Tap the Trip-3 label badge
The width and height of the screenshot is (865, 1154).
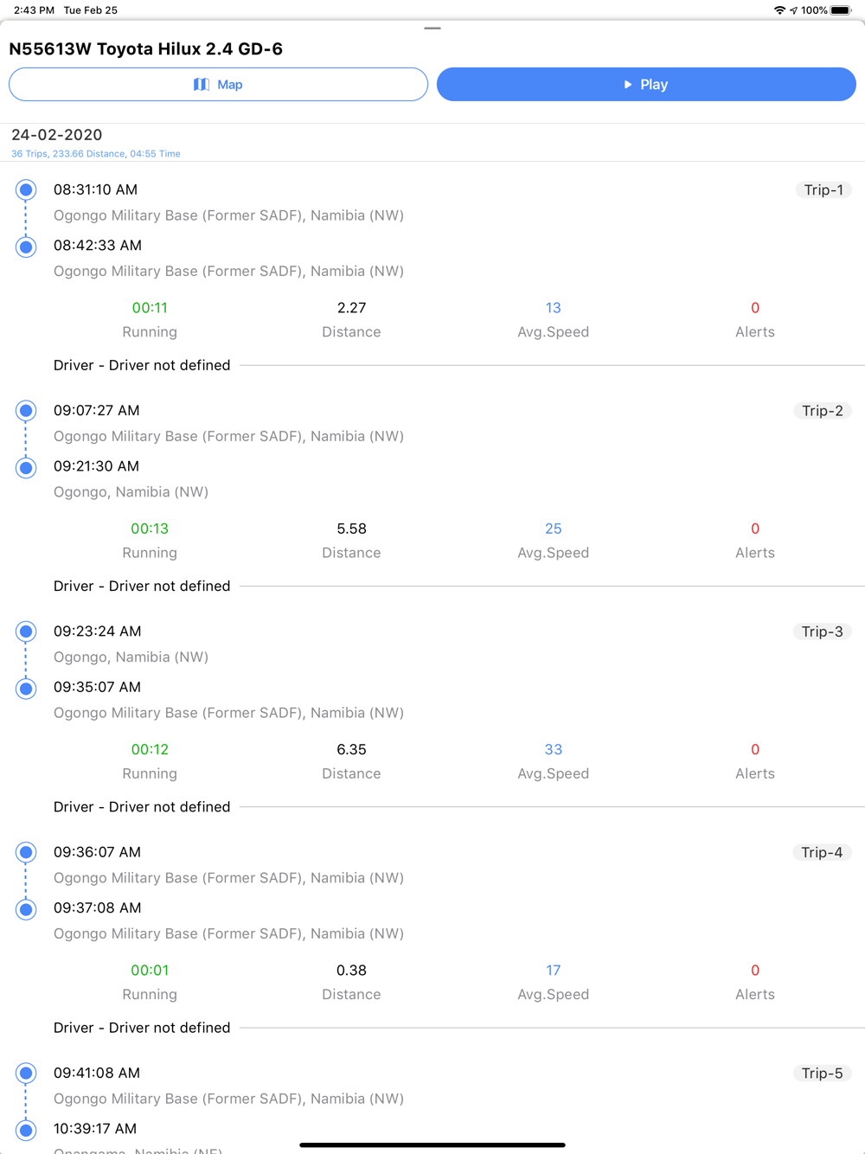pyautogui.click(x=822, y=631)
